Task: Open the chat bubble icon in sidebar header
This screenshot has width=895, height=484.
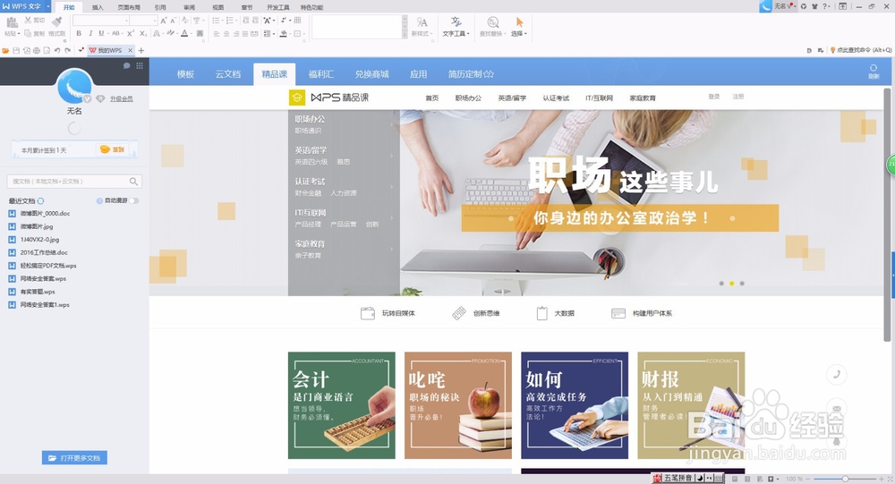Action: tap(127, 65)
